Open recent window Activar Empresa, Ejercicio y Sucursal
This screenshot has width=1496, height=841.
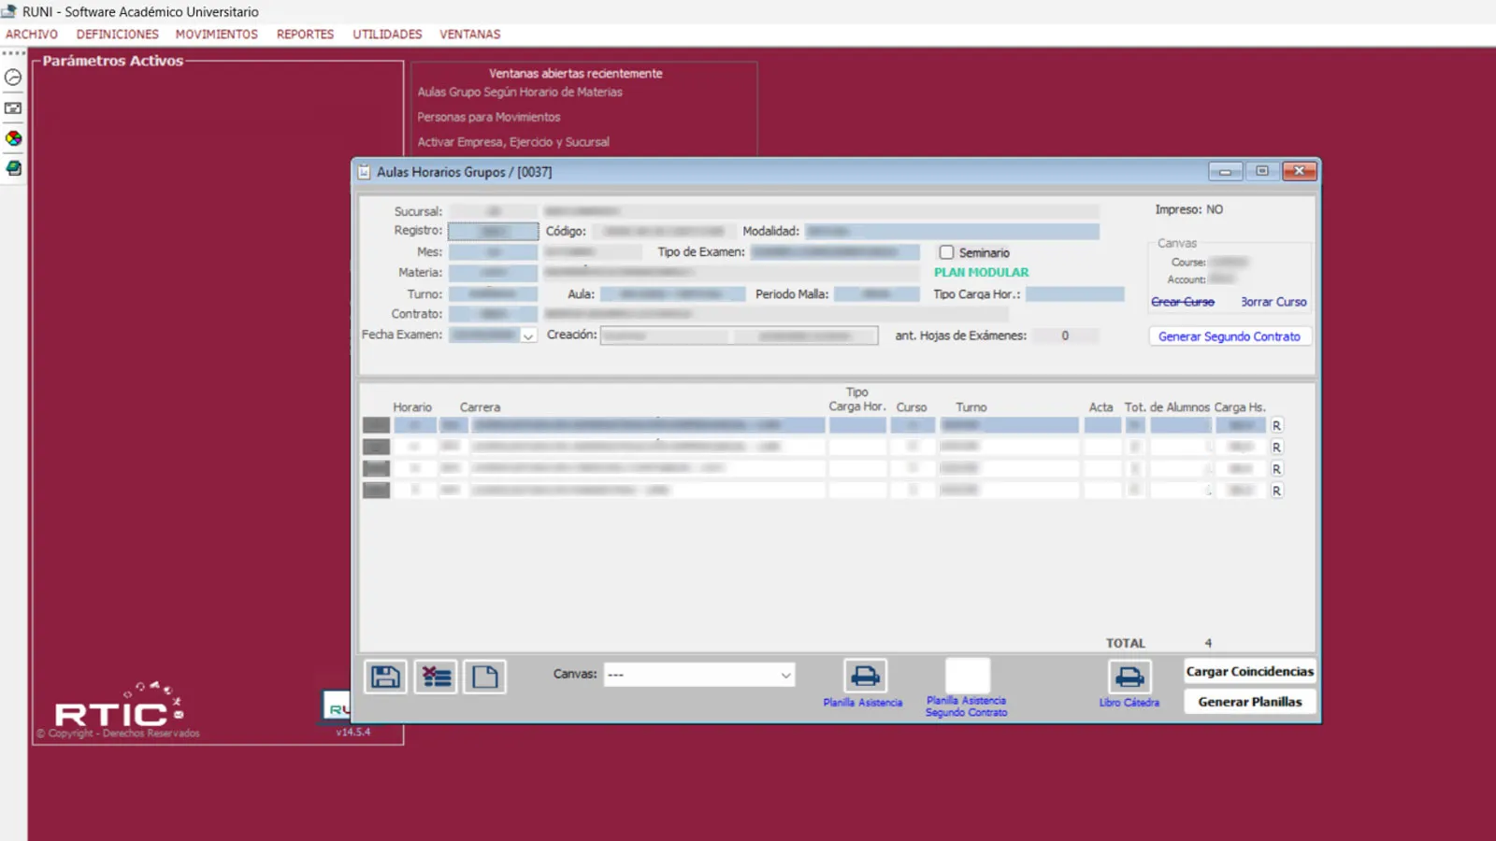click(x=513, y=142)
